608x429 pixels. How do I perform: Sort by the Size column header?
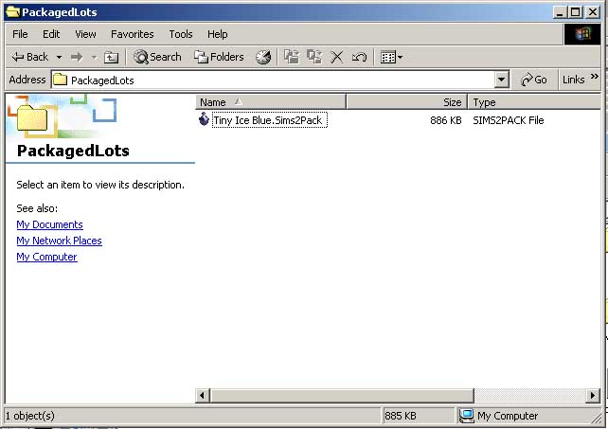point(407,102)
